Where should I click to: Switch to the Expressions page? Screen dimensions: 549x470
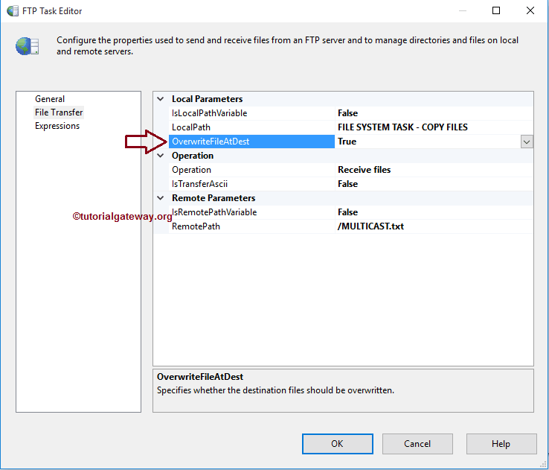[57, 126]
